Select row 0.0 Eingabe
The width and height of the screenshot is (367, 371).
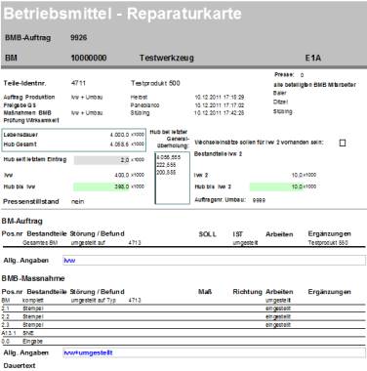[183, 342]
